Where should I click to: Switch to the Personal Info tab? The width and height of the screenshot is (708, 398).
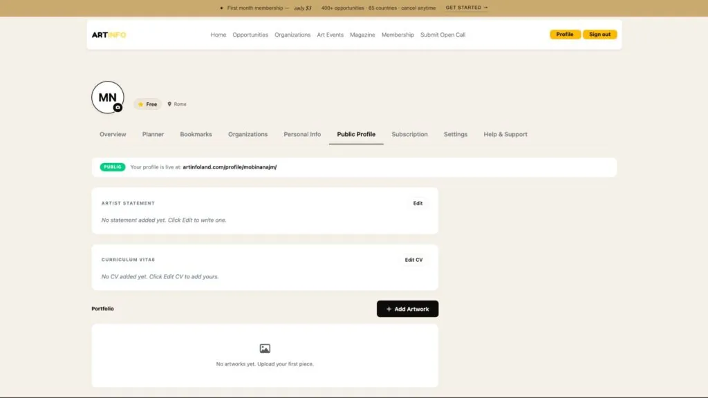click(x=302, y=135)
